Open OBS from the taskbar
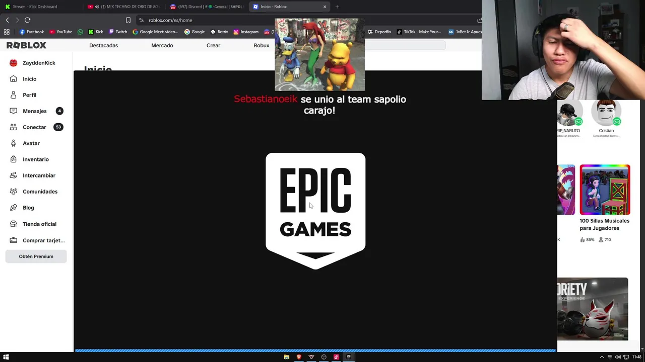This screenshot has height=362, width=645. point(324,357)
